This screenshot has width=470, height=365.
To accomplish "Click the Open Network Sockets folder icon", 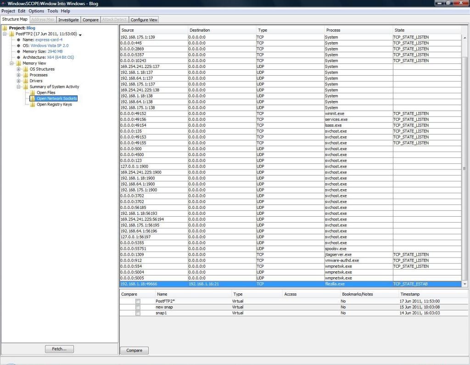I will 33,98.
